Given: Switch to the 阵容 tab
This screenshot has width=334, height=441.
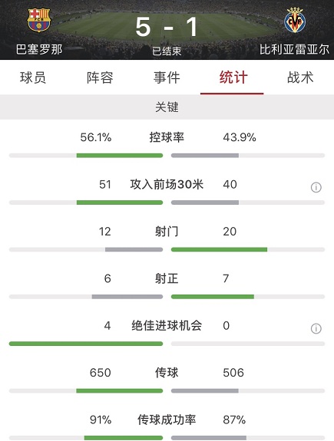Looking at the screenshot, I should [100, 77].
